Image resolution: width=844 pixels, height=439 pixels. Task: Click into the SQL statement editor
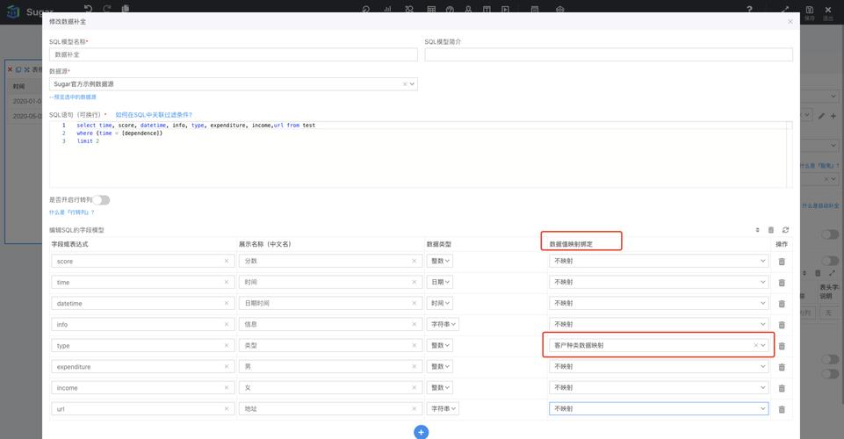(420, 155)
